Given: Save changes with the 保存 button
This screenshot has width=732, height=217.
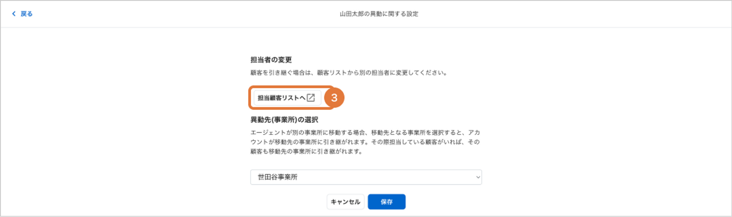Looking at the screenshot, I should click(386, 202).
